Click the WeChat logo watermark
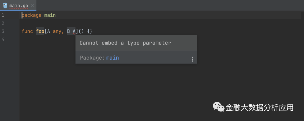This screenshot has width=304, height=121. pyautogui.click(x=218, y=106)
